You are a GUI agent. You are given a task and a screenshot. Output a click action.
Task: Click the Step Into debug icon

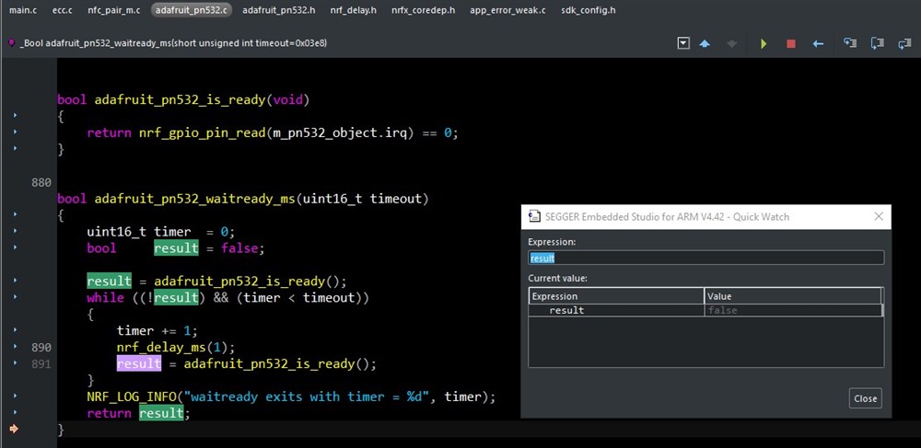(850, 43)
